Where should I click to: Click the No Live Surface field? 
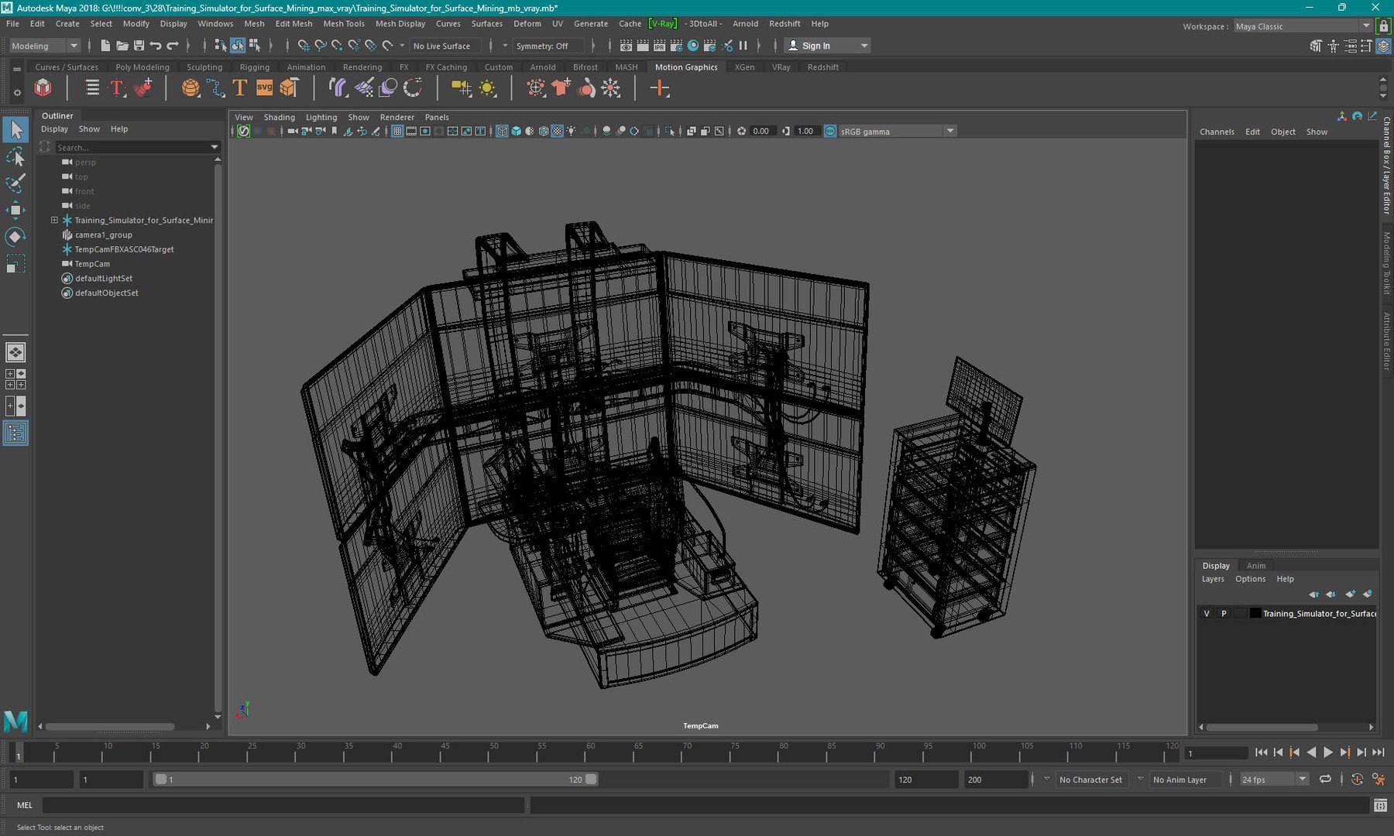pos(441,46)
